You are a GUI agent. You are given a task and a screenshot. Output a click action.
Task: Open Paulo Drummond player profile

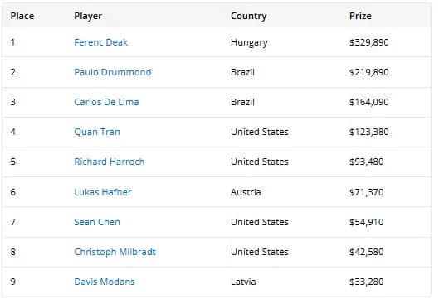(113, 72)
